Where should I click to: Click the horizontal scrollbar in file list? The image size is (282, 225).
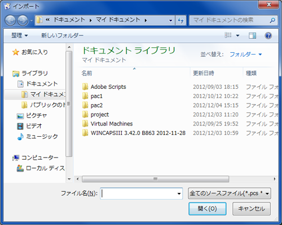click(x=156, y=179)
